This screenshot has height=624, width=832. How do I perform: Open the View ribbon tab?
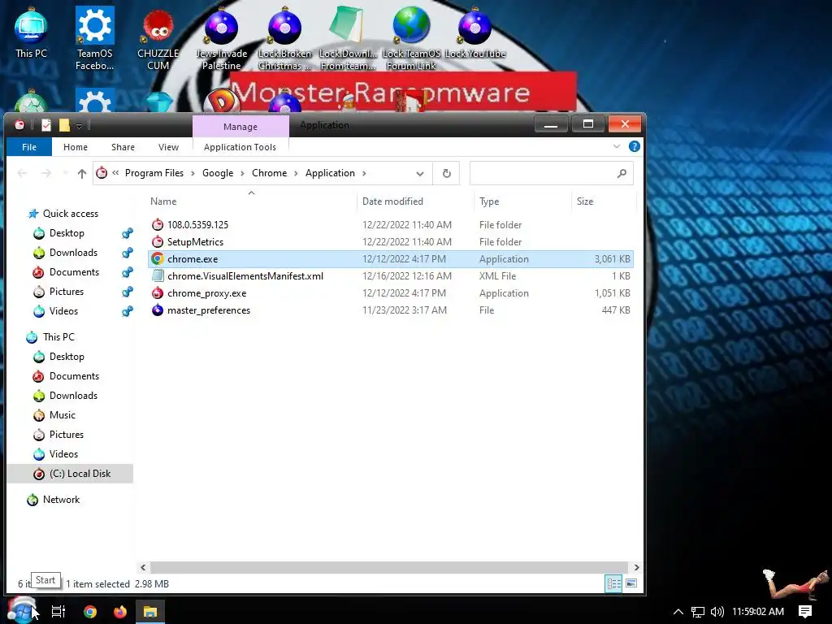[168, 147]
